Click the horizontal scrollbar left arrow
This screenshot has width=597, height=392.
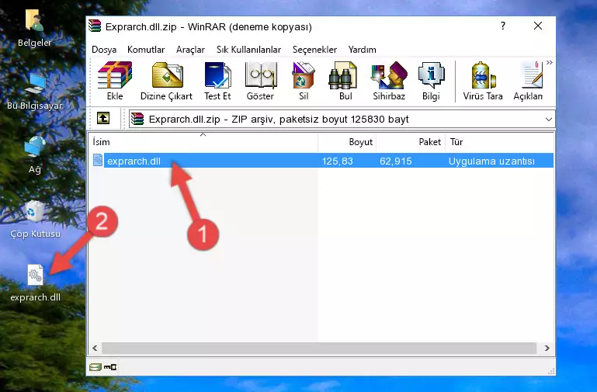[x=95, y=348]
